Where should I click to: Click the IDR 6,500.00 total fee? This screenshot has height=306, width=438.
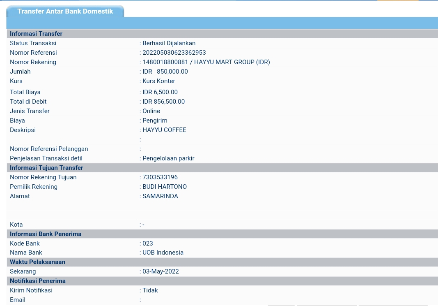160,92
